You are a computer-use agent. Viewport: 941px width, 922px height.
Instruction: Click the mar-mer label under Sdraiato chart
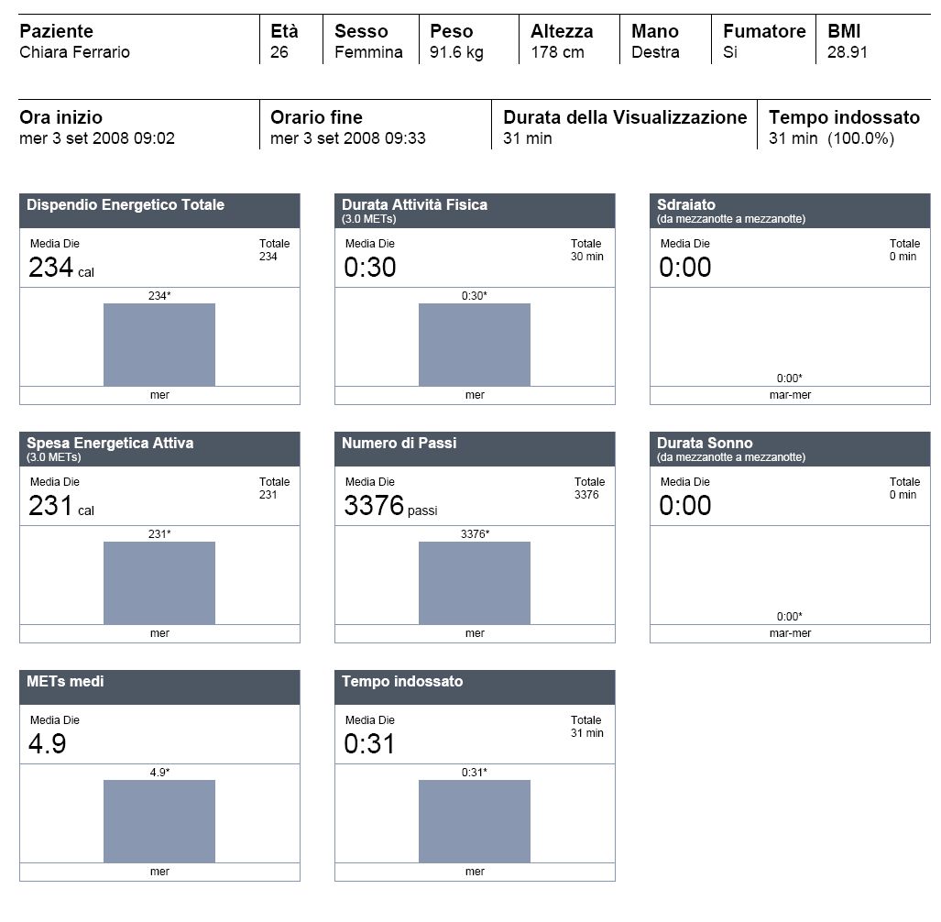(790, 395)
